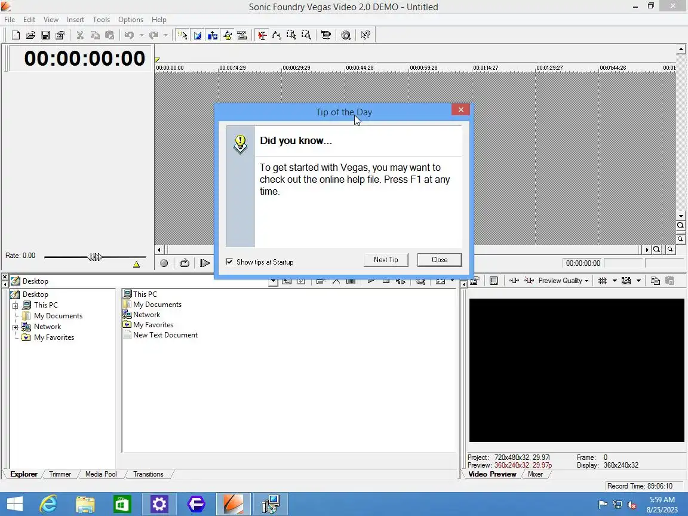Screen dimensions: 688x516
Task: Click the Rate scrub slider handle
Action: (x=95, y=257)
